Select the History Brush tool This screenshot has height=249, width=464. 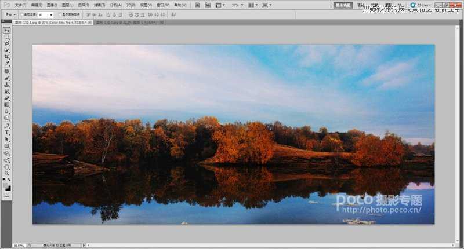point(6,91)
